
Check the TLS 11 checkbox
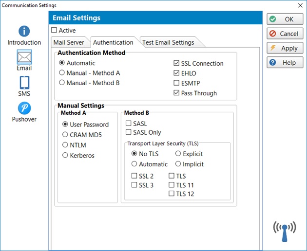[172, 185]
